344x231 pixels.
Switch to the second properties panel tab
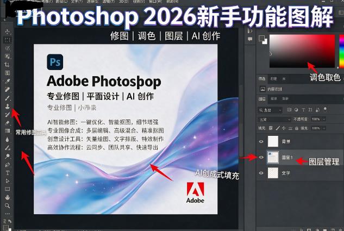tap(273, 78)
